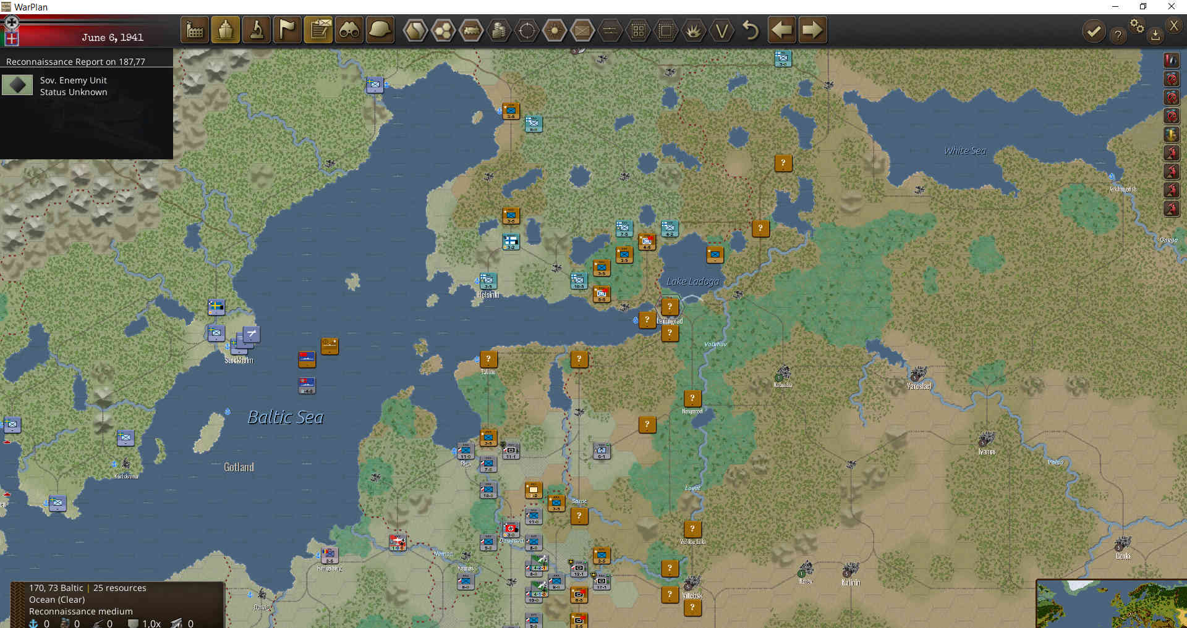The height and width of the screenshot is (628, 1187).
Task: Click the White Sea map label
Action: click(x=965, y=151)
